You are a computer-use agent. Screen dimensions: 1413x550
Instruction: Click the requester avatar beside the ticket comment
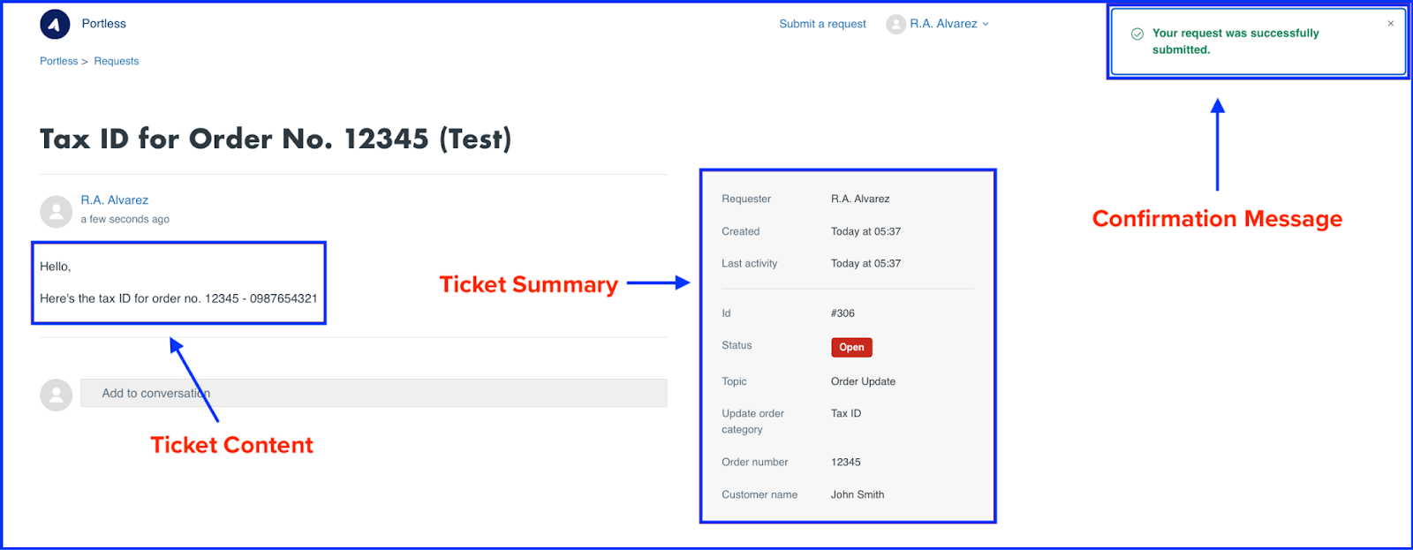click(56, 212)
